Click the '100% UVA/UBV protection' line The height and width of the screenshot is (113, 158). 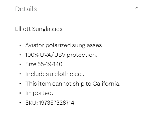pyautogui.click(x=61, y=55)
